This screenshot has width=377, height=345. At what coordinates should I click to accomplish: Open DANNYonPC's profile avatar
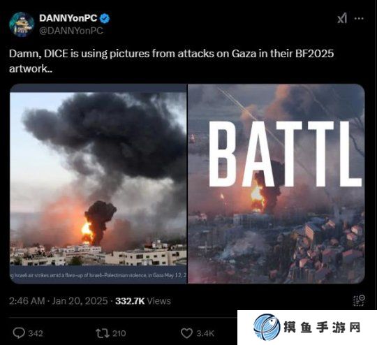point(22,24)
